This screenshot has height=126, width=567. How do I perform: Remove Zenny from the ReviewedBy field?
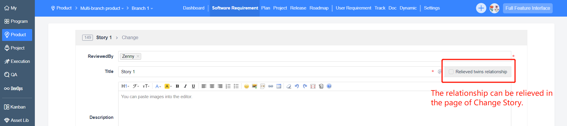coord(138,56)
